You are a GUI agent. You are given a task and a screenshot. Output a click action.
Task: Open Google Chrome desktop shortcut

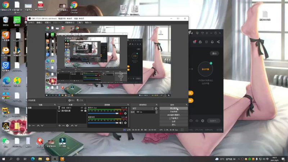74,7
